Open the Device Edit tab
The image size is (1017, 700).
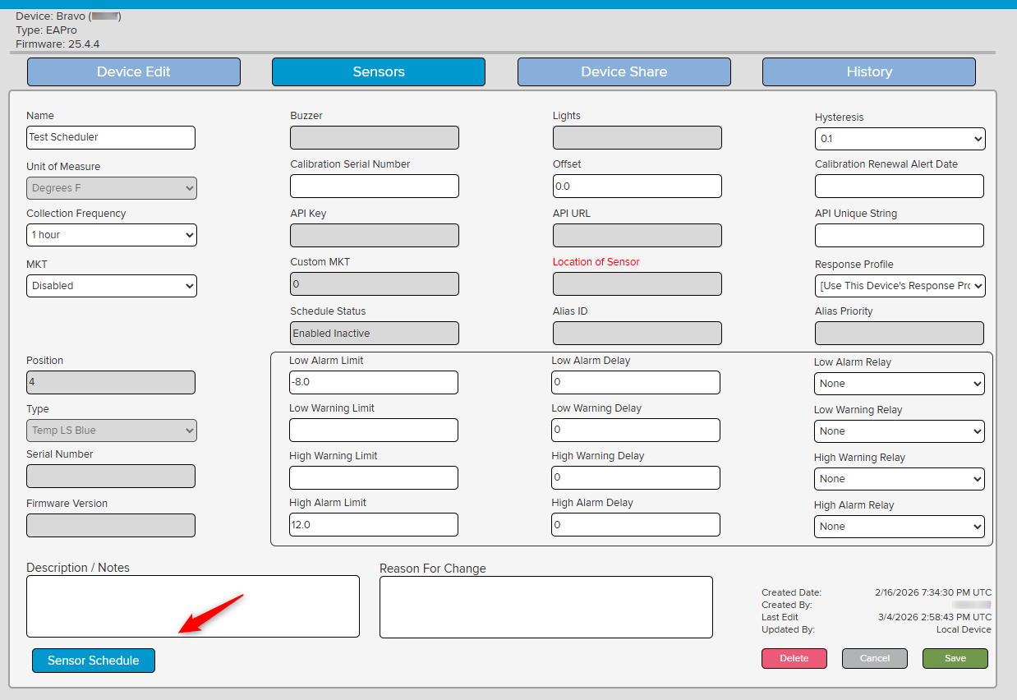click(x=134, y=72)
